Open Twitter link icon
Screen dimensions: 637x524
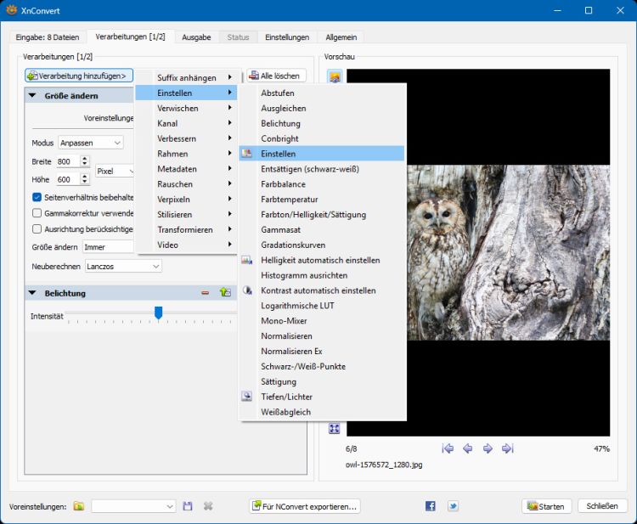pos(453,506)
